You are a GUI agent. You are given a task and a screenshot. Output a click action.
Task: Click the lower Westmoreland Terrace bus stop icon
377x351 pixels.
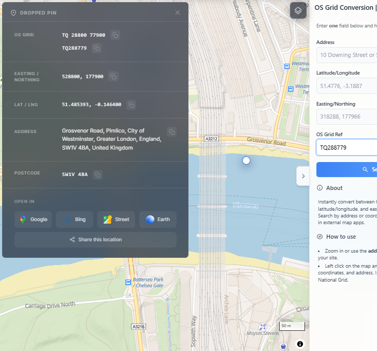click(x=291, y=89)
